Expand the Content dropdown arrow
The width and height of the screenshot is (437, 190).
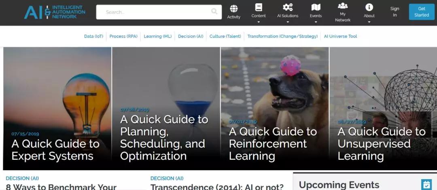259,22
